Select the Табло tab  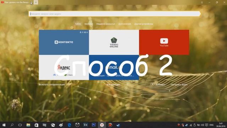pyautogui.click(x=78, y=24)
